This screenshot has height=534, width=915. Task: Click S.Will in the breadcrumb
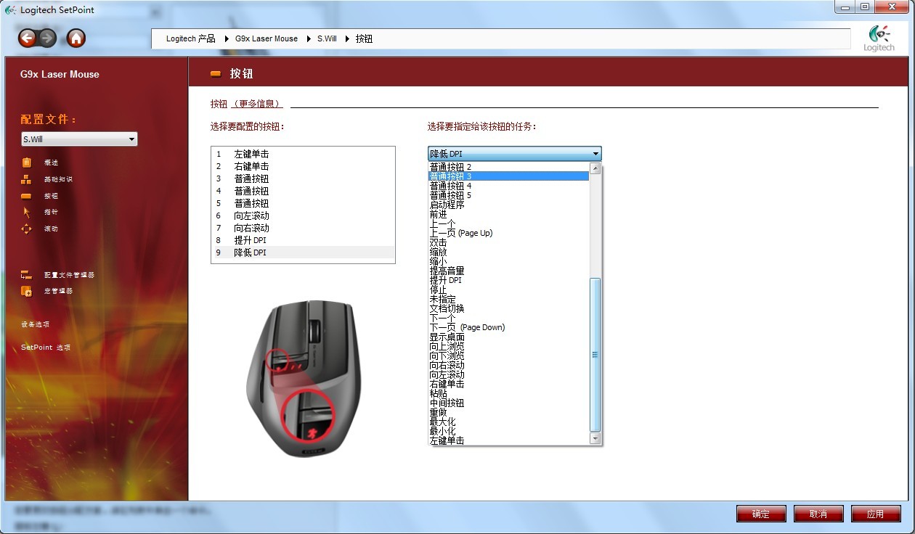tap(327, 38)
